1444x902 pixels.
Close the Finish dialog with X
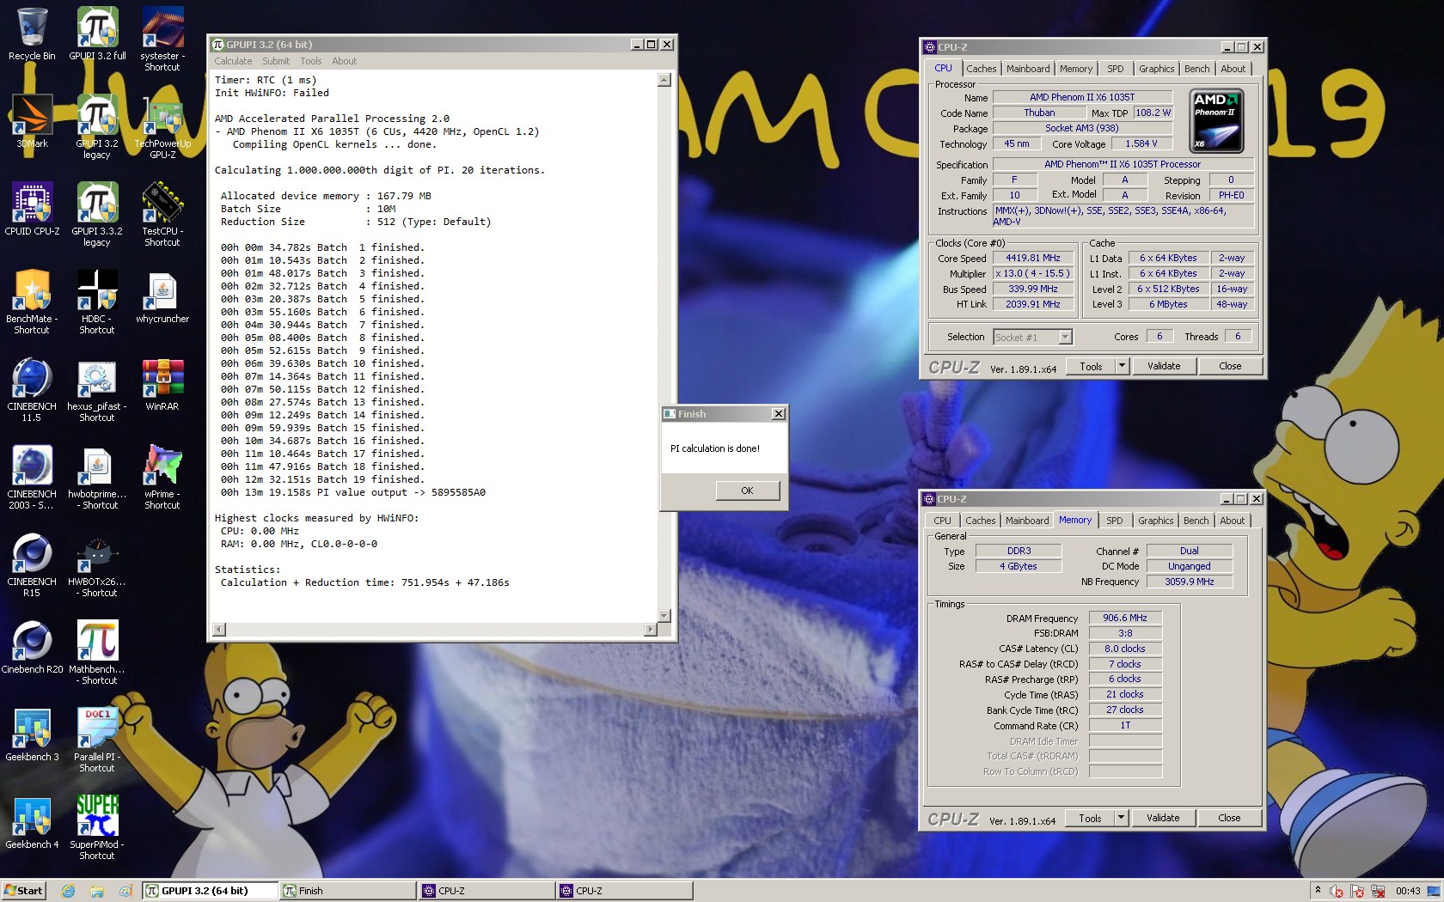point(778,414)
